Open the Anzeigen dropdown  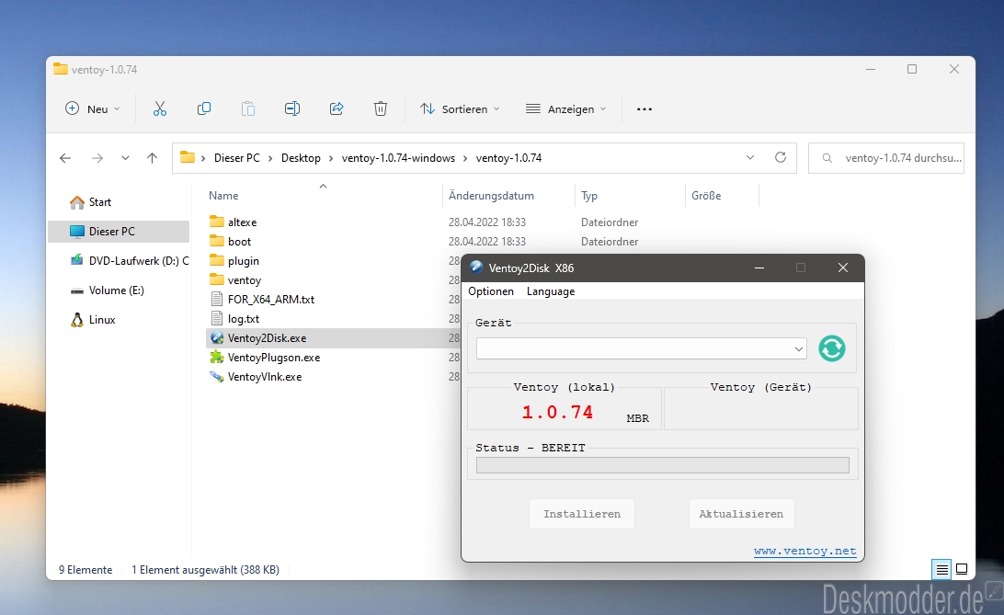pyautogui.click(x=566, y=108)
